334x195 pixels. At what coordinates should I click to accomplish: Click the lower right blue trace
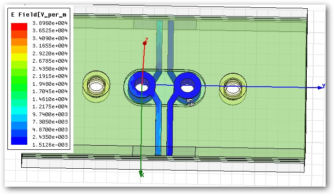point(170,128)
